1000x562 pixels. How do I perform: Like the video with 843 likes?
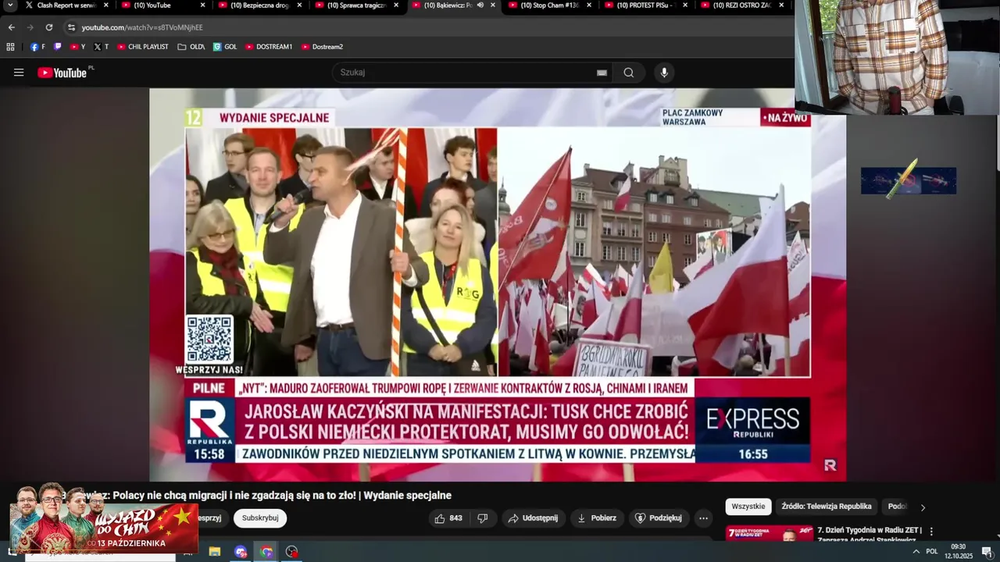448,518
